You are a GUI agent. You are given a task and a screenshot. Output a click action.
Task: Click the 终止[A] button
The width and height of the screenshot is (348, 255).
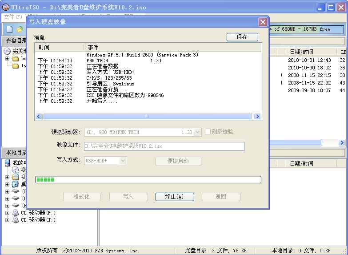pyautogui.click(x=175, y=197)
